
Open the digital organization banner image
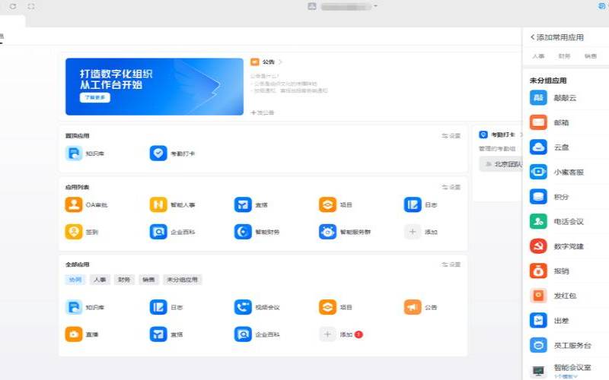[x=155, y=87]
